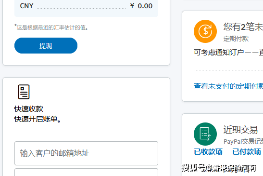Click the 定期付款 subtitle text

click(x=236, y=39)
